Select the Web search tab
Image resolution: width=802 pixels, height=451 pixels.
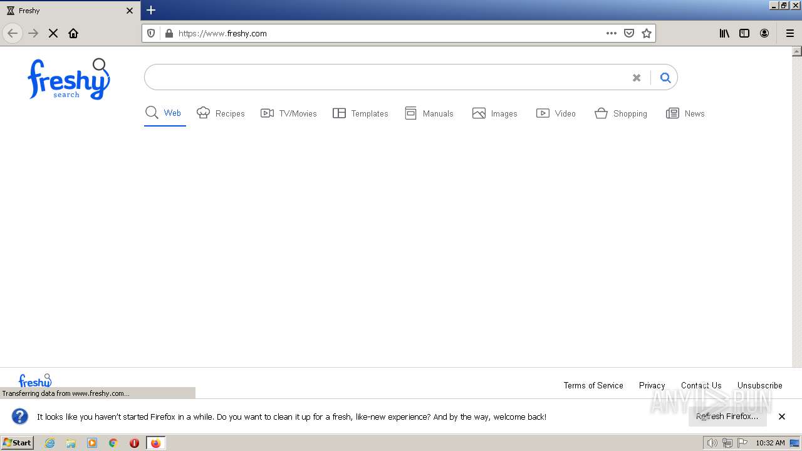(165, 113)
